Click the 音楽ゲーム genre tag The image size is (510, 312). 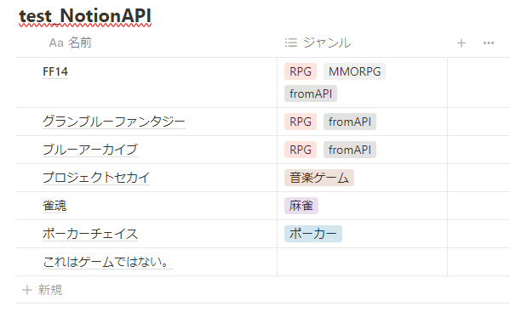click(x=319, y=178)
